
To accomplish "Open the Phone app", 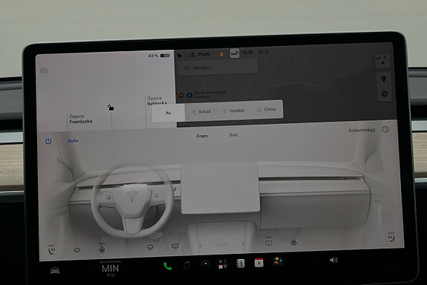I will point(168,266).
